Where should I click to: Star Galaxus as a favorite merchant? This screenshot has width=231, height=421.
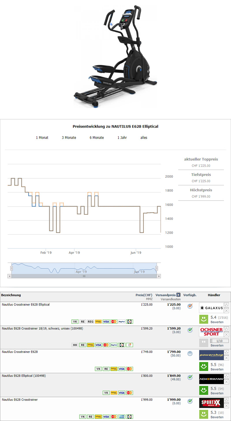226,306
